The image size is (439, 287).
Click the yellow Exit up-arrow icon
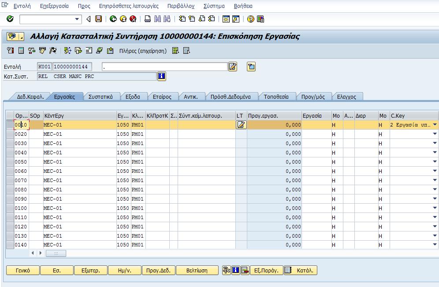[x=123, y=19]
